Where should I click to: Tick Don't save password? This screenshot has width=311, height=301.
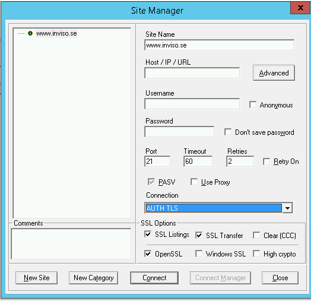tap(228, 132)
